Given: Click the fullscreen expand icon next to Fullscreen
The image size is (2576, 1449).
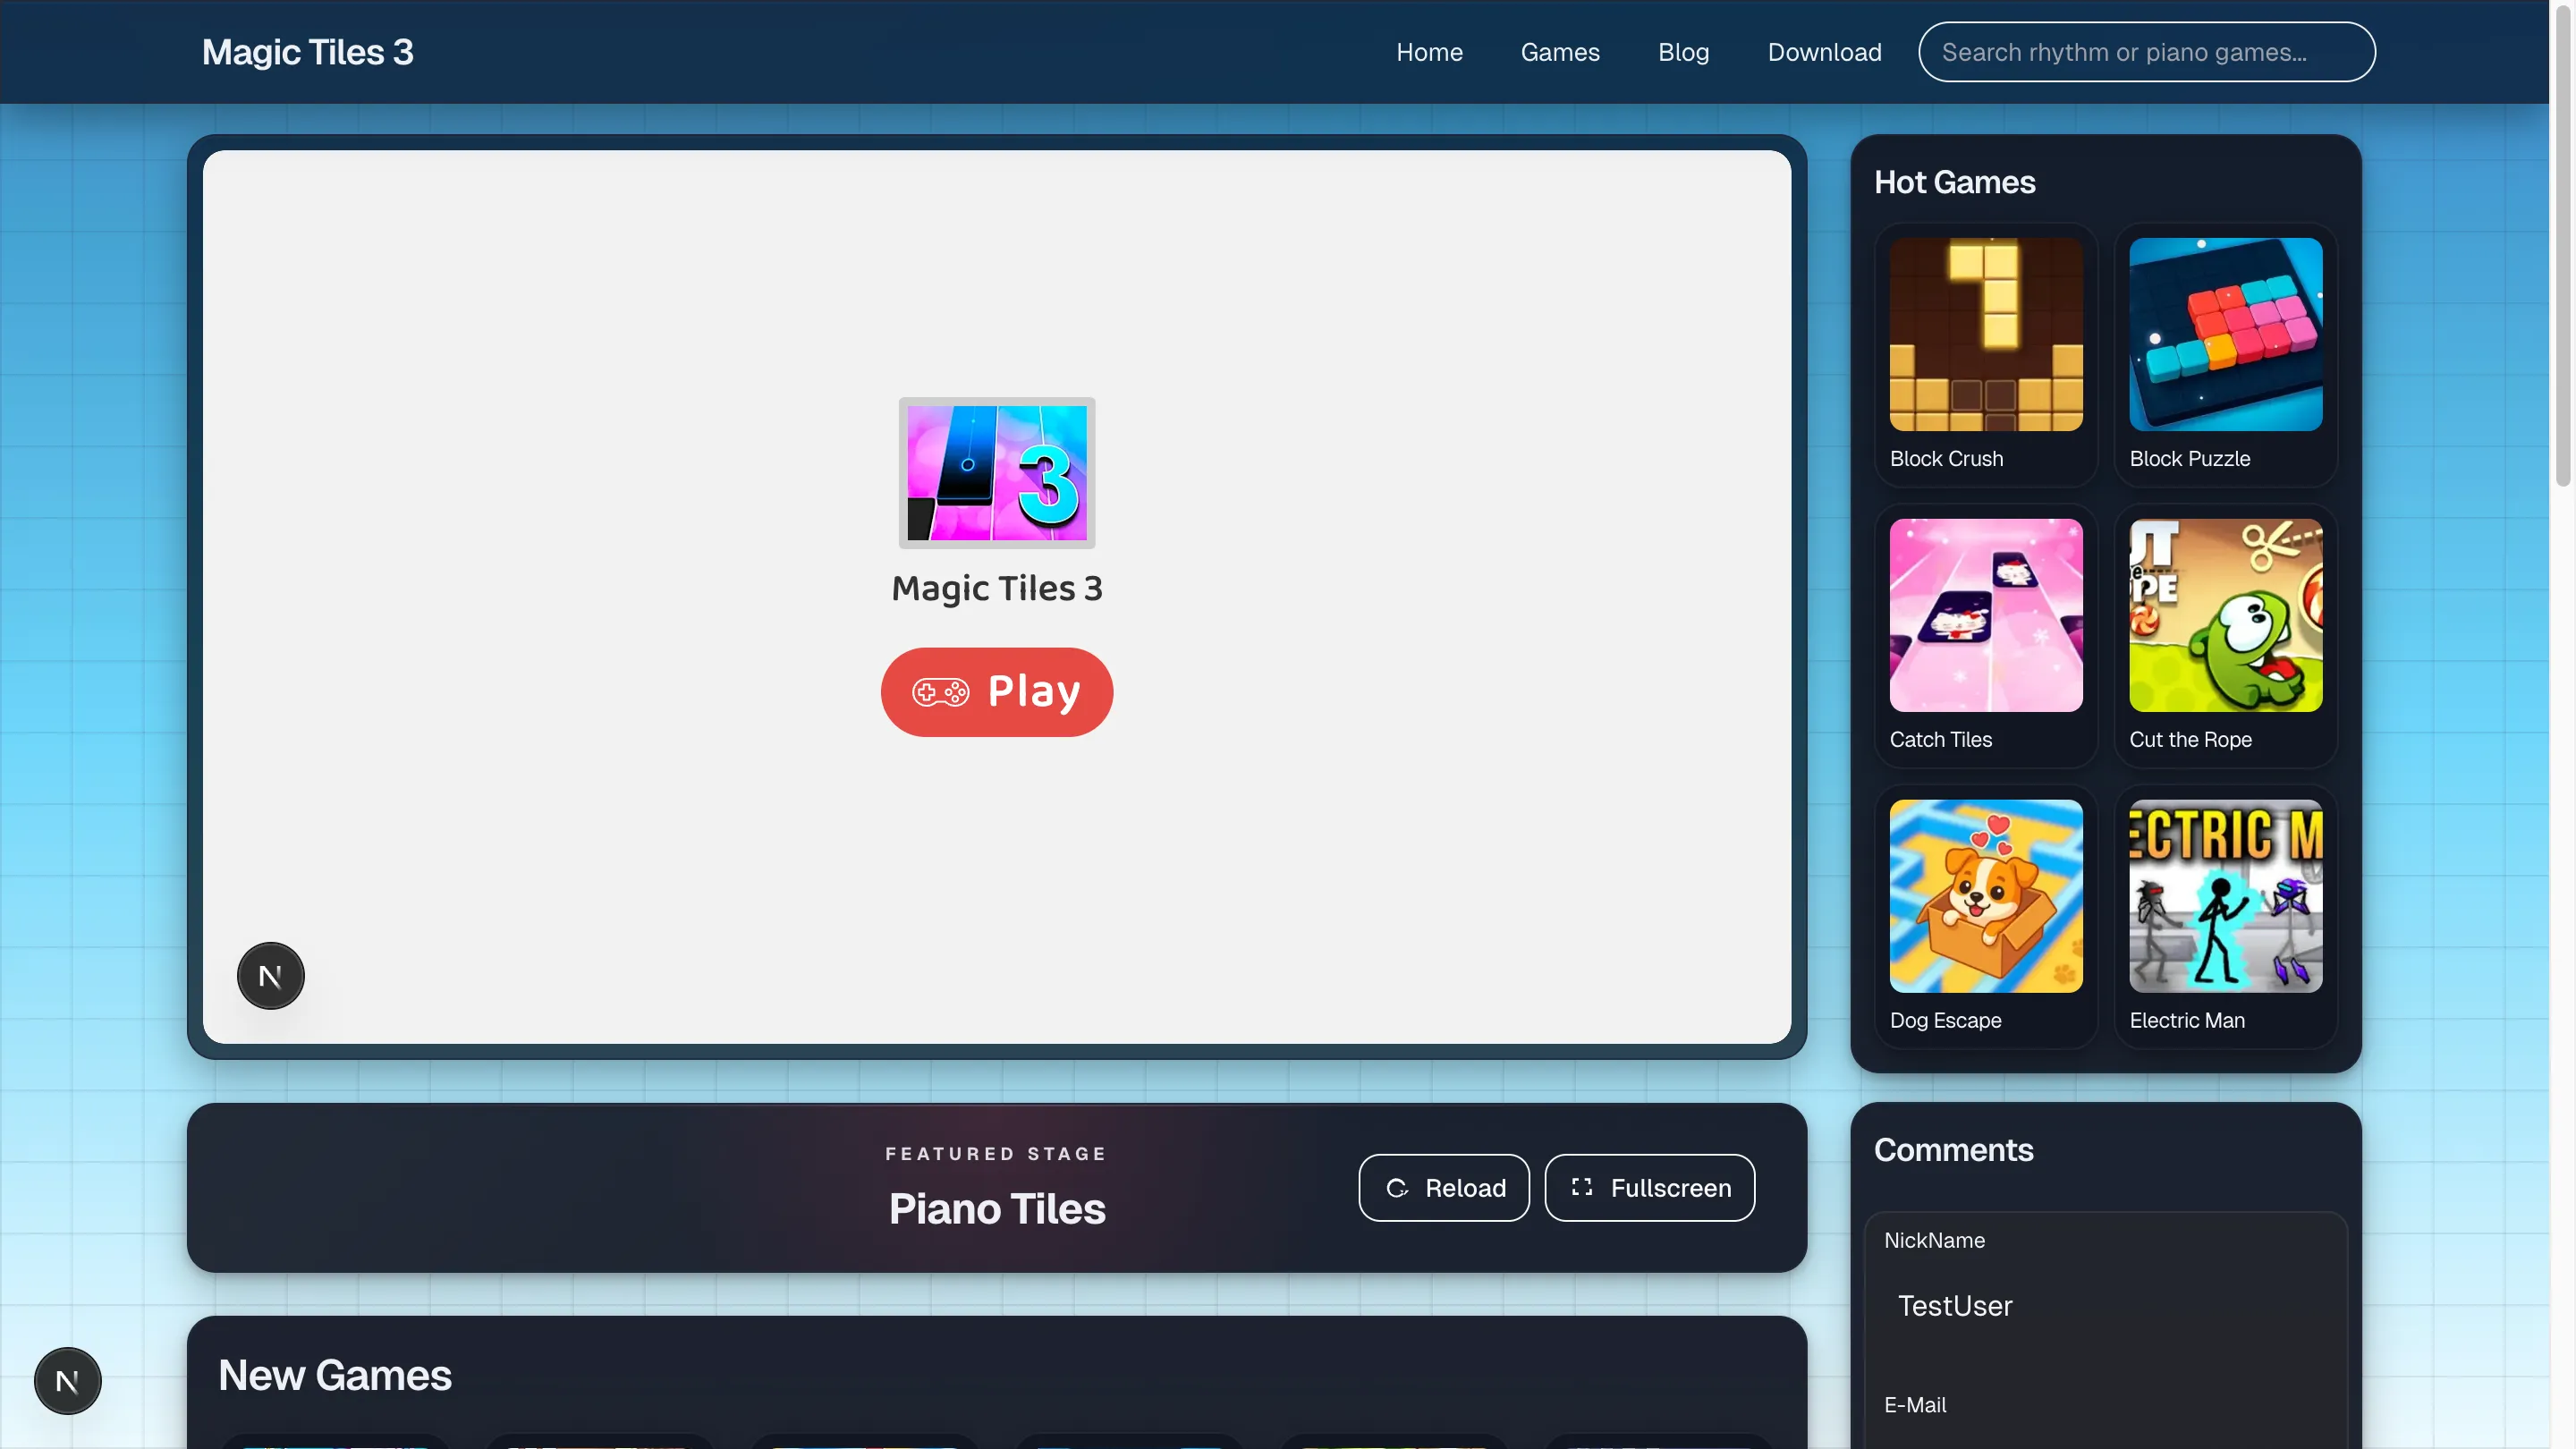Looking at the screenshot, I should pyautogui.click(x=1582, y=1188).
